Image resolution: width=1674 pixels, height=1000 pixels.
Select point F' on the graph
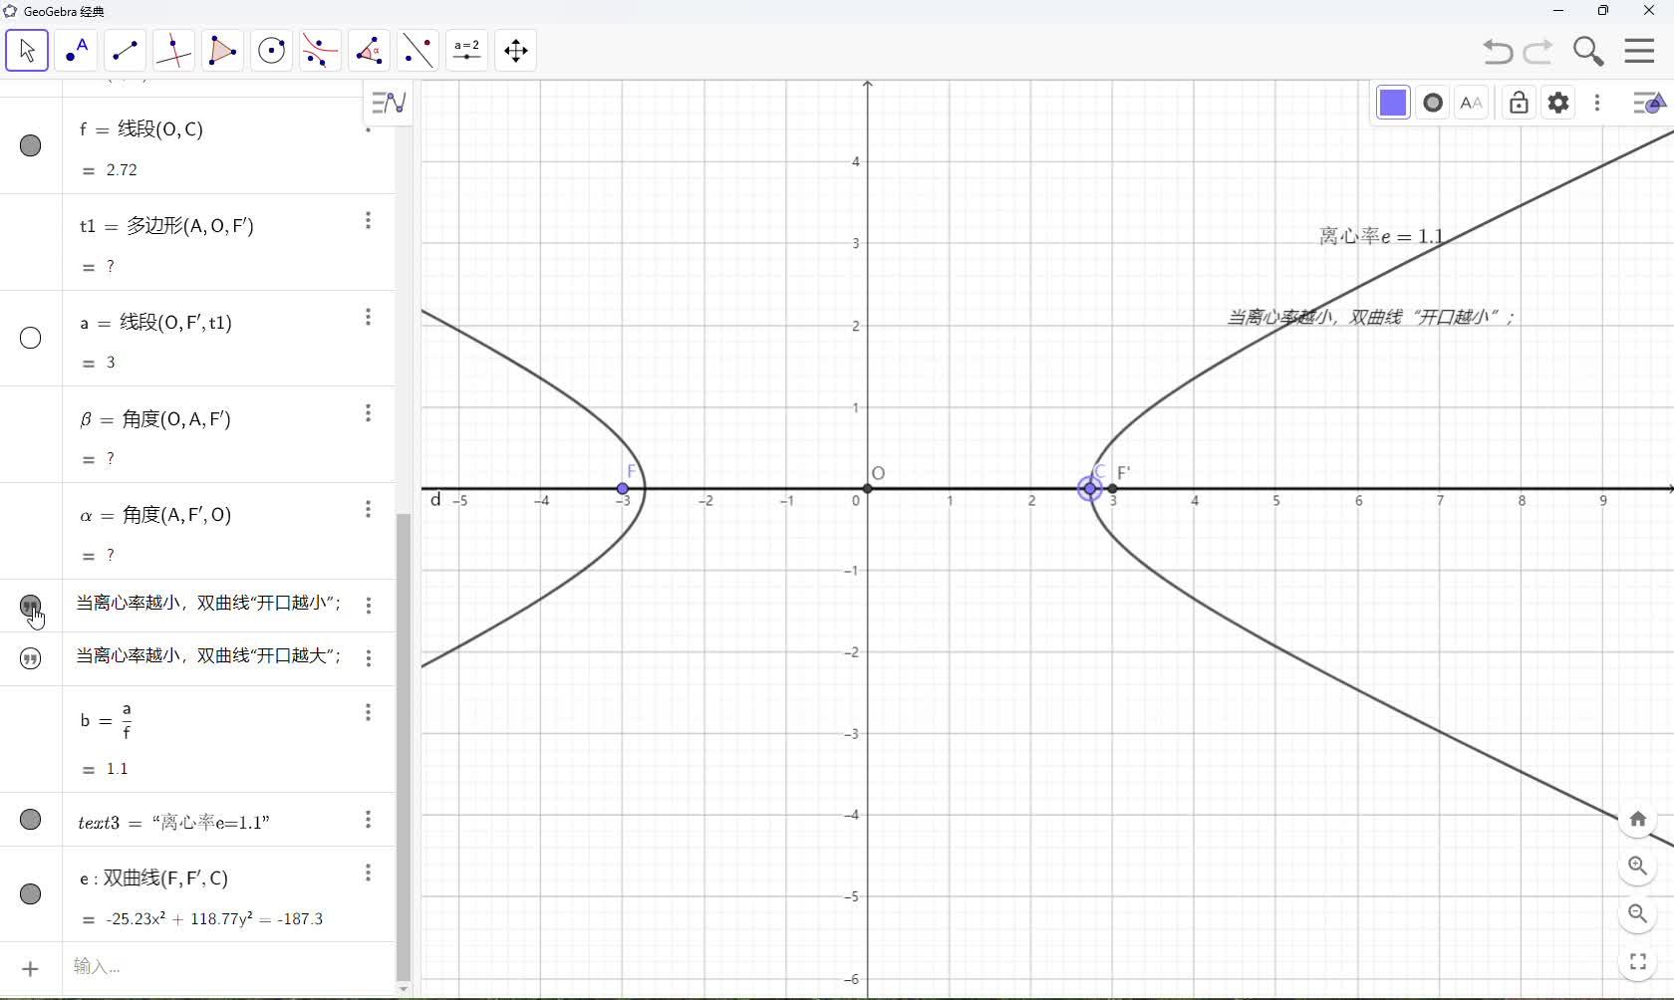click(1113, 489)
